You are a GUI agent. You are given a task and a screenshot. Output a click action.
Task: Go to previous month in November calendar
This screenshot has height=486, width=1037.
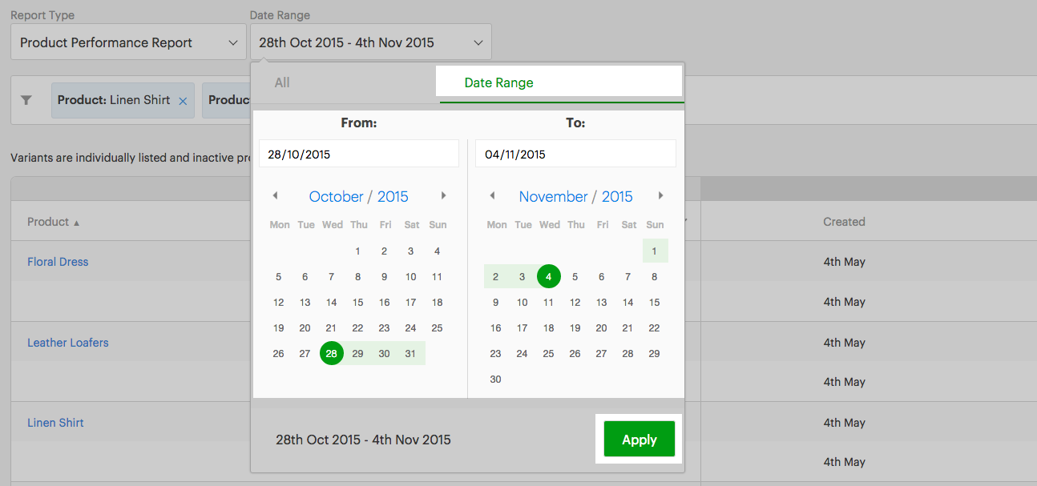pos(492,196)
